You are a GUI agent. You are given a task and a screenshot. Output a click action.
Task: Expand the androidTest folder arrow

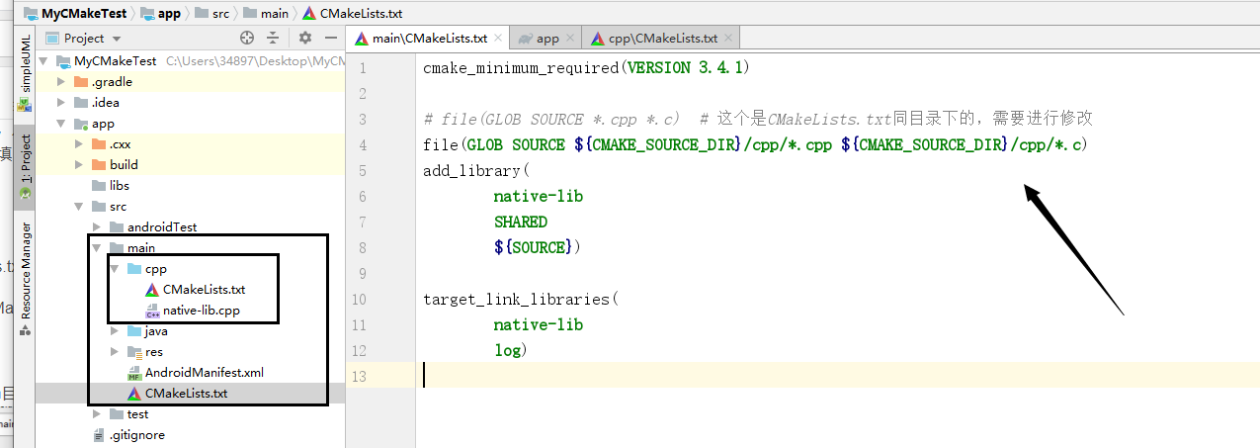[x=98, y=227]
